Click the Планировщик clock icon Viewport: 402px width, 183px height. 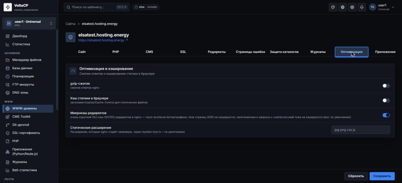point(8,76)
